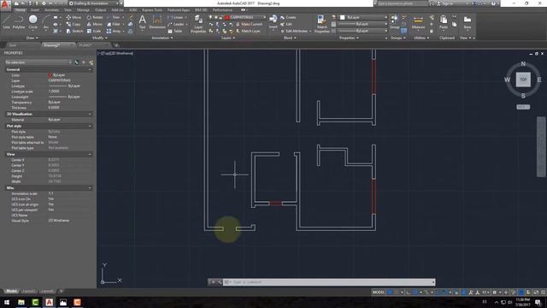Toggle MODEL space status button

379,292
